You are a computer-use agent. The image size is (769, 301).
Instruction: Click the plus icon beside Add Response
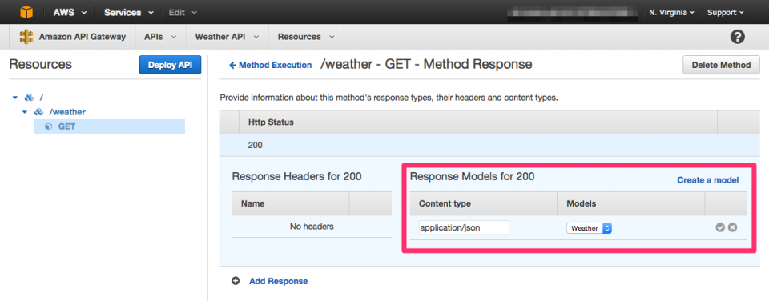point(236,281)
